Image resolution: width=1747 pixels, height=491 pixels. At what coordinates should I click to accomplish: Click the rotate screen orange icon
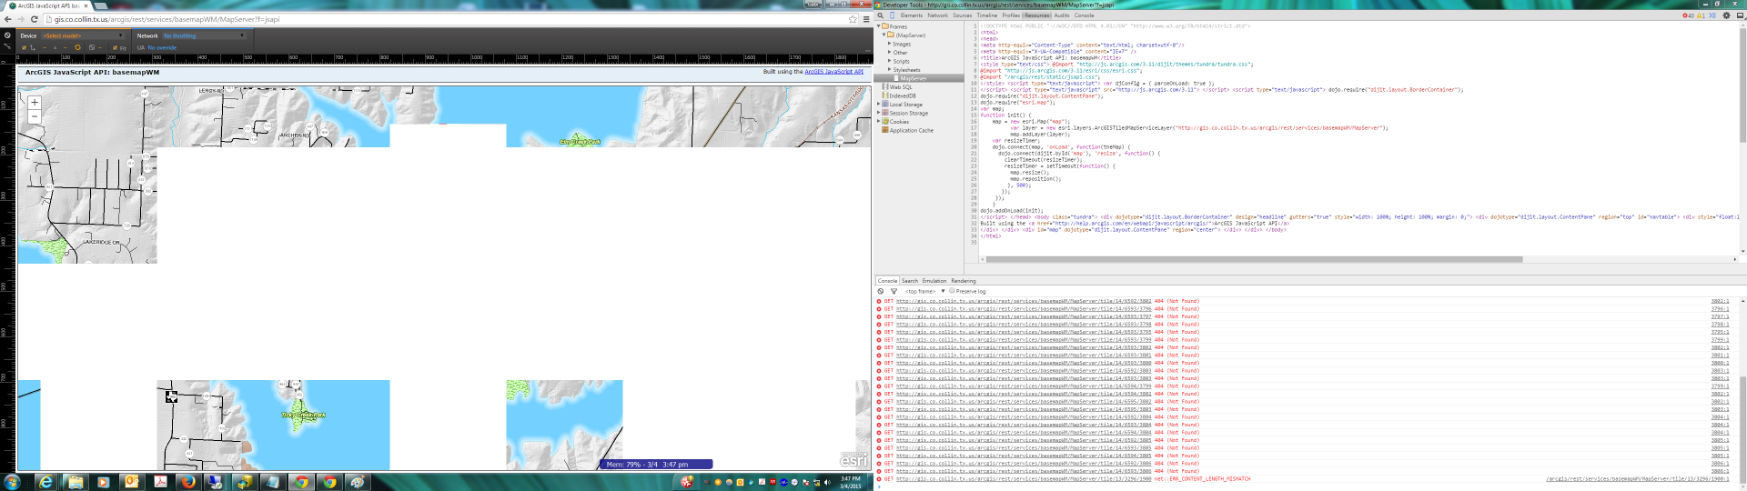tap(77, 47)
